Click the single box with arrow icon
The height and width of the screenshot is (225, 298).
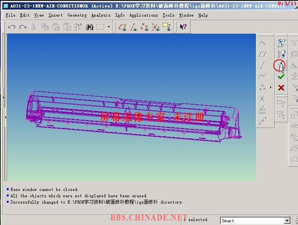281,104
